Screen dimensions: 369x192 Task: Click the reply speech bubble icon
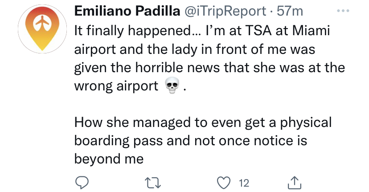[x=82, y=183]
